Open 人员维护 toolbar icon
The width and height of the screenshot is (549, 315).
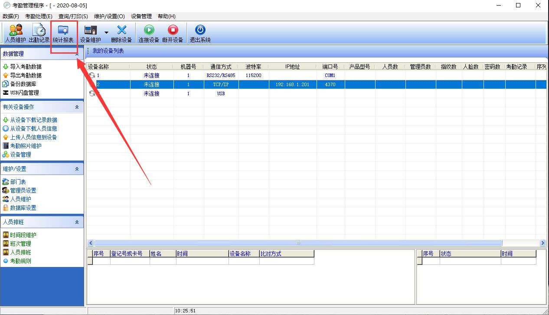pyautogui.click(x=16, y=33)
